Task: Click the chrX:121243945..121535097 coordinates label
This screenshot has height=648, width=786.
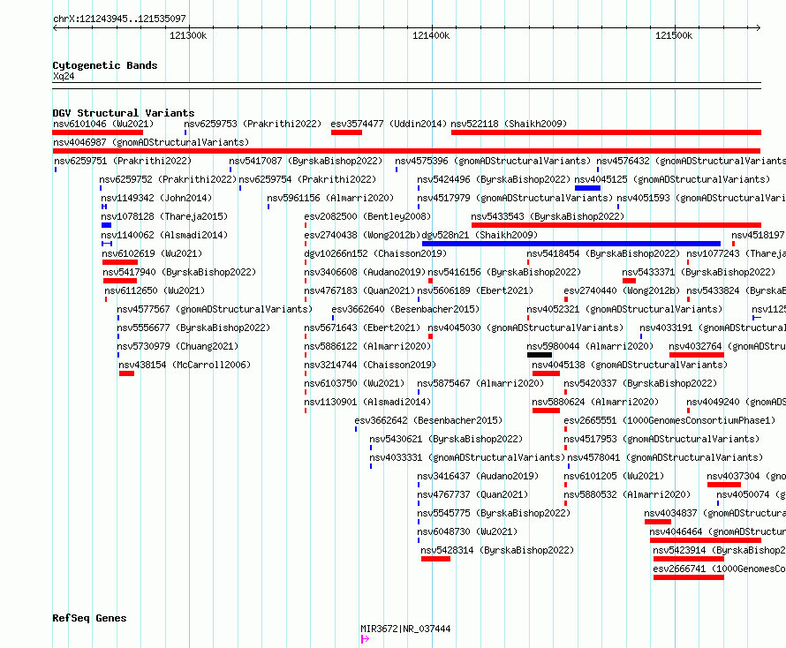Action: point(119,19)
